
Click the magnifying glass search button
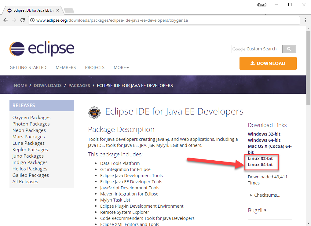point(289,49)
